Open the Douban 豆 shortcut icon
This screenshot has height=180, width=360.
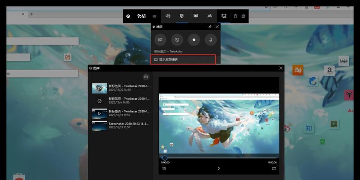pos(323,142)
